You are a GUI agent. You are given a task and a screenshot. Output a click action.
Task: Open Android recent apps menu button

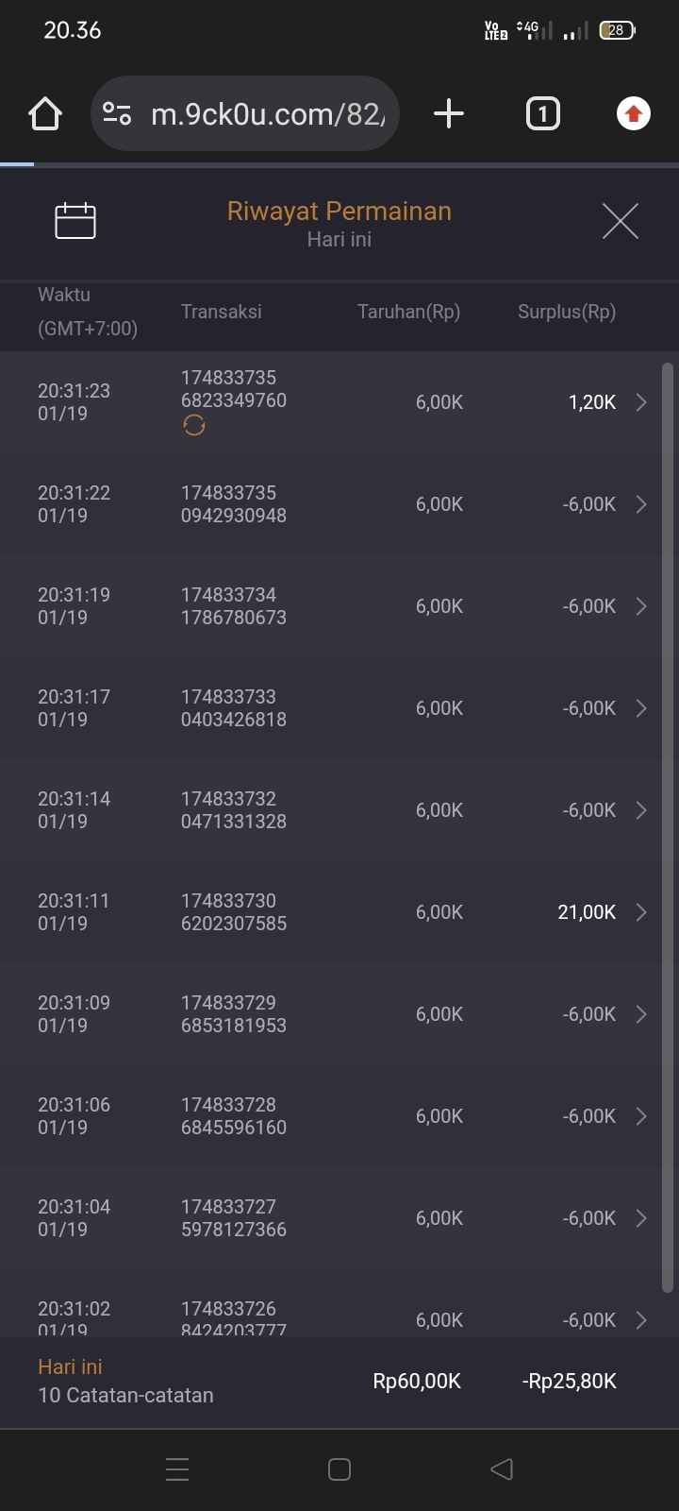pos(177,1469)
